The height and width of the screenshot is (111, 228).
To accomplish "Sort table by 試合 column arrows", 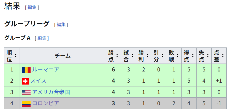I will click(132, 56).
